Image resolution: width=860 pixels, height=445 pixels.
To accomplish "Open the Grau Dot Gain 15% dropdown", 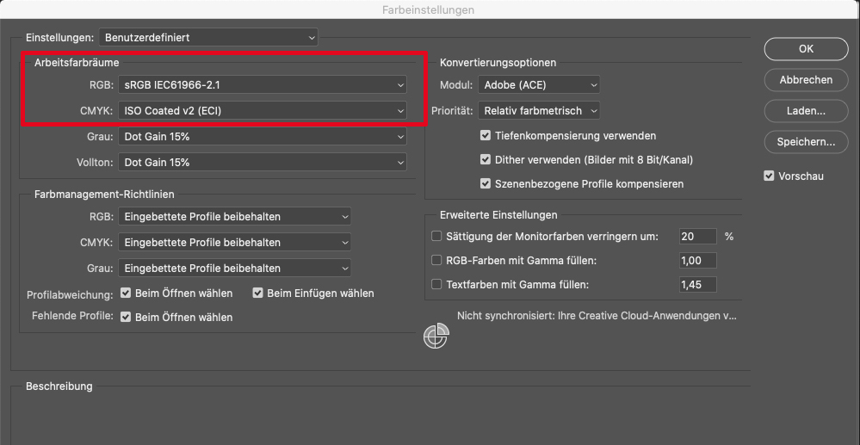I will click(x=263, y=137).
